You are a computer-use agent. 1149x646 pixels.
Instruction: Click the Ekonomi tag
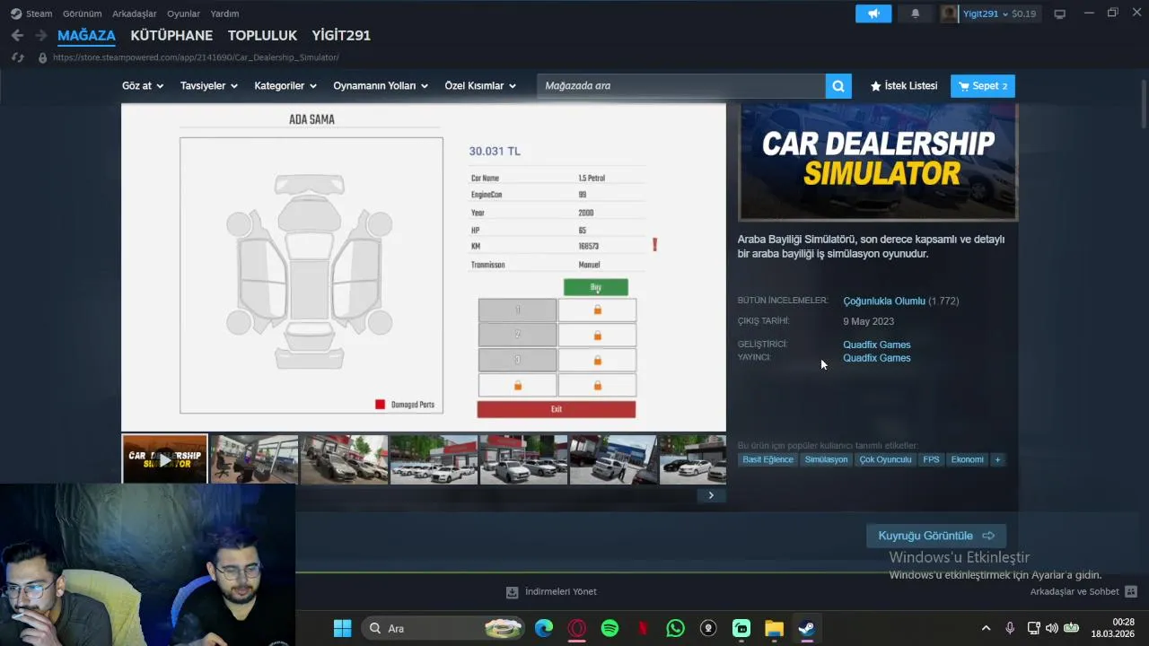967,459
